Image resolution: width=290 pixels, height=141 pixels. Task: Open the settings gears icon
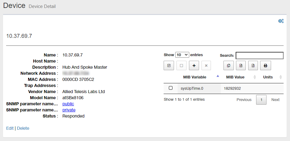pyautogui.click(x=281, y=21)
